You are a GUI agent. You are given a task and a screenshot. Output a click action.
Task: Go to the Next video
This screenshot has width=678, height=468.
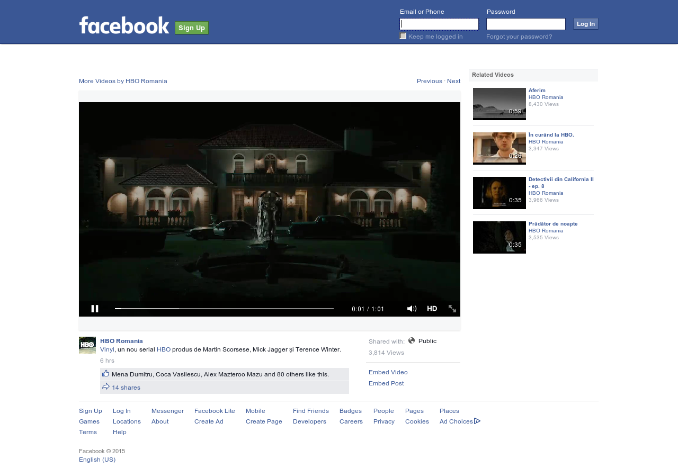click(454, 81)
